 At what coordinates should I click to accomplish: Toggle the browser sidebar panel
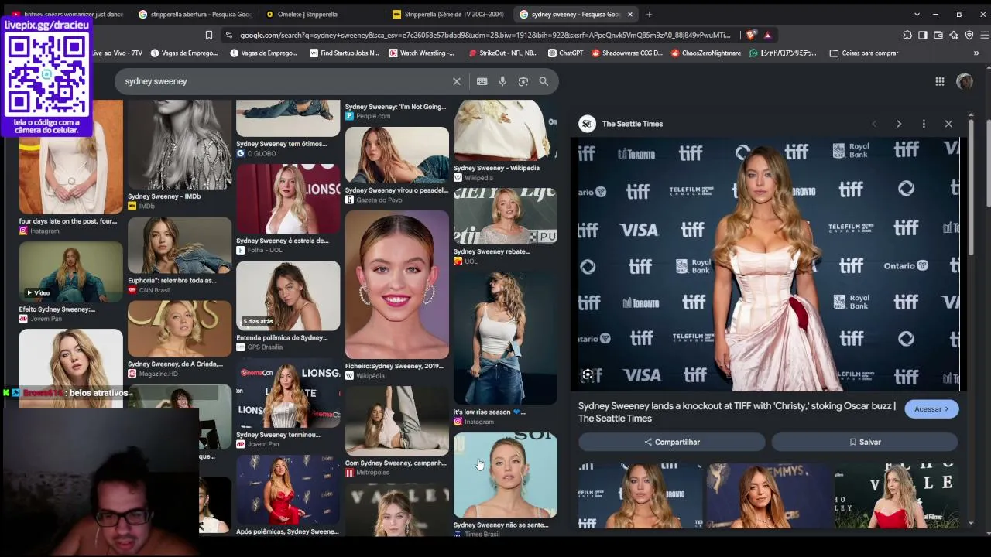[923, 35]
